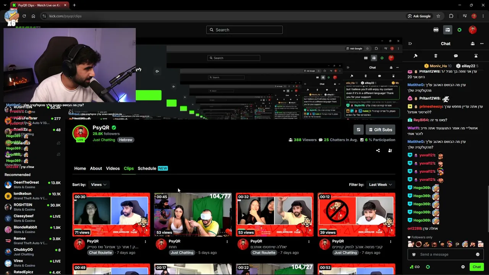Switch to the Videos tab
The image size is (489, 275).
113,168
